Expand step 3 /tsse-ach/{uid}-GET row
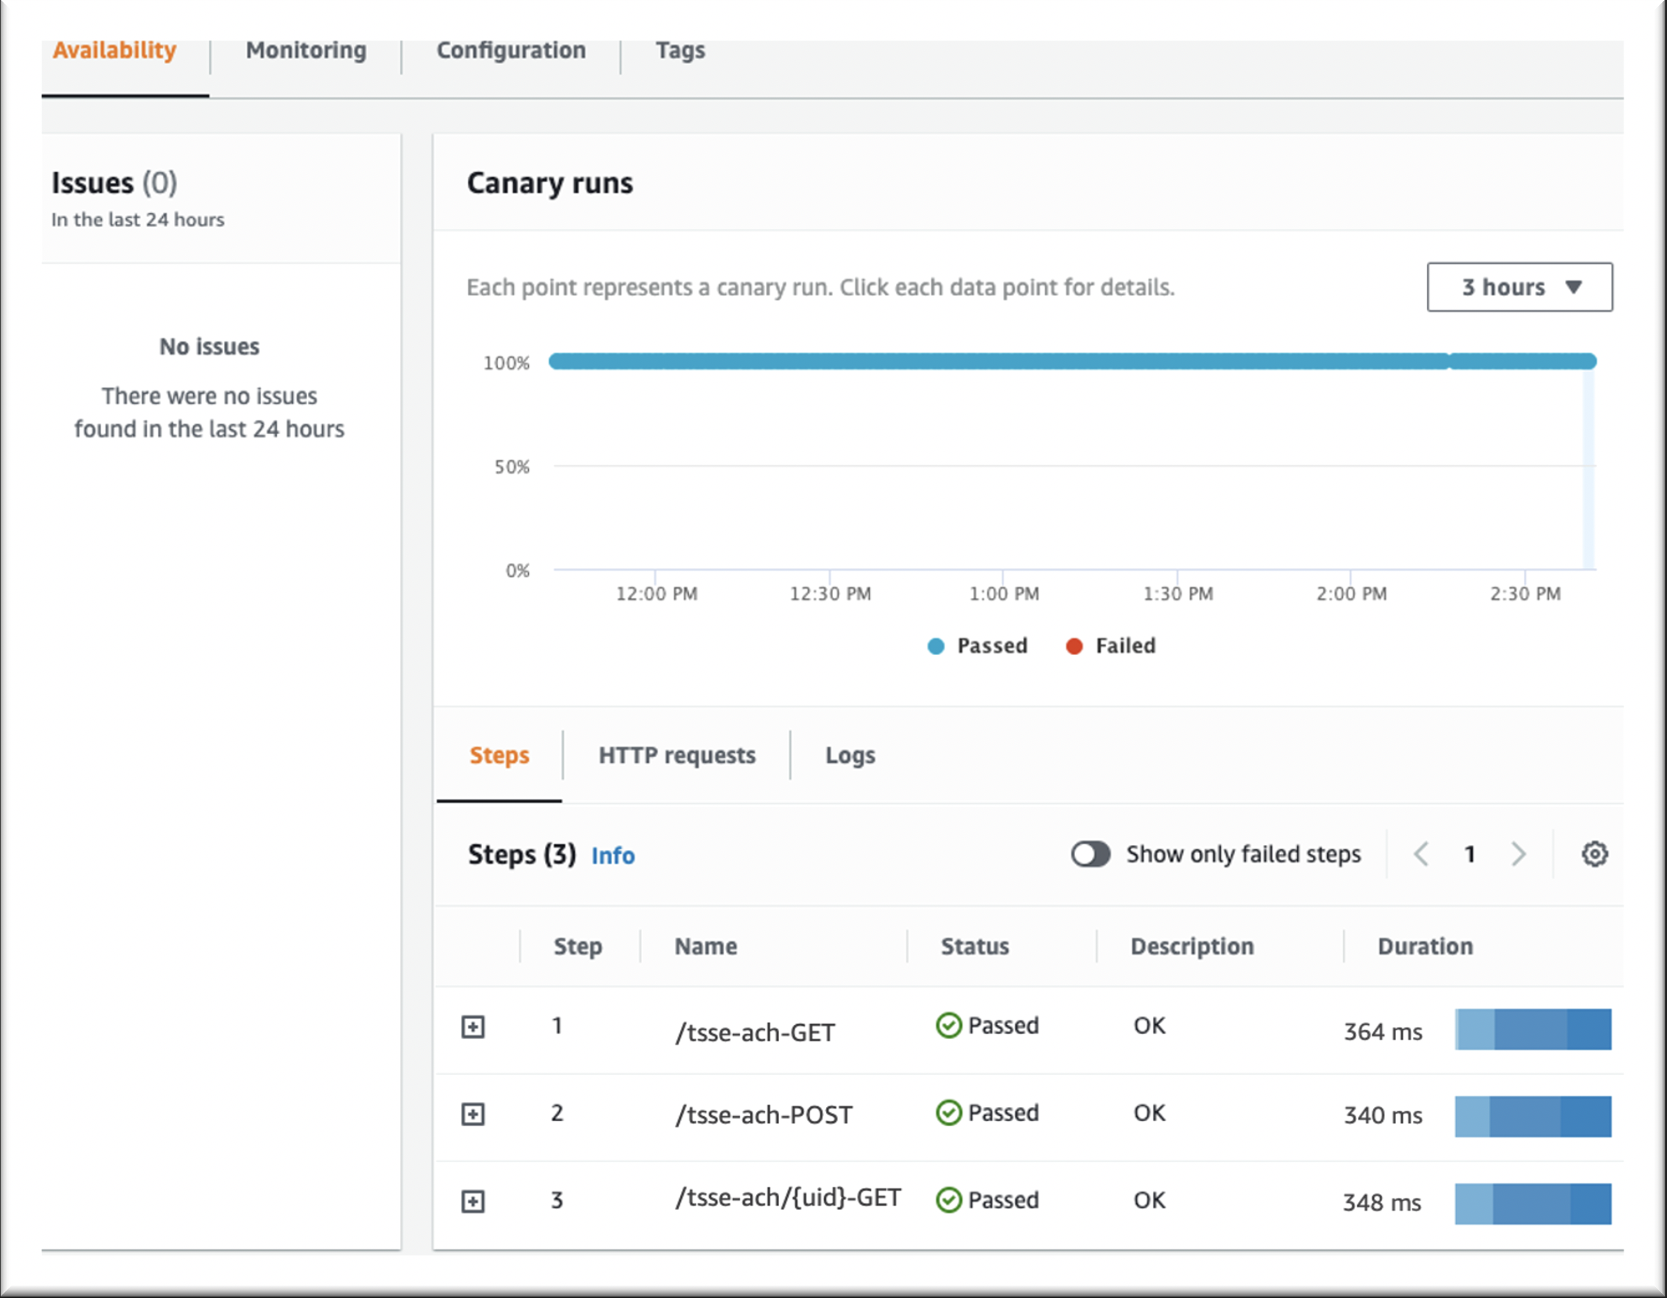 coord(472,1201)
